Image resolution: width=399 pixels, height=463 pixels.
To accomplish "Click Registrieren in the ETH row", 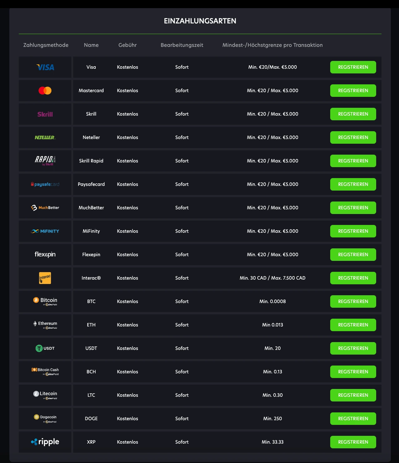I will [353, 325].
